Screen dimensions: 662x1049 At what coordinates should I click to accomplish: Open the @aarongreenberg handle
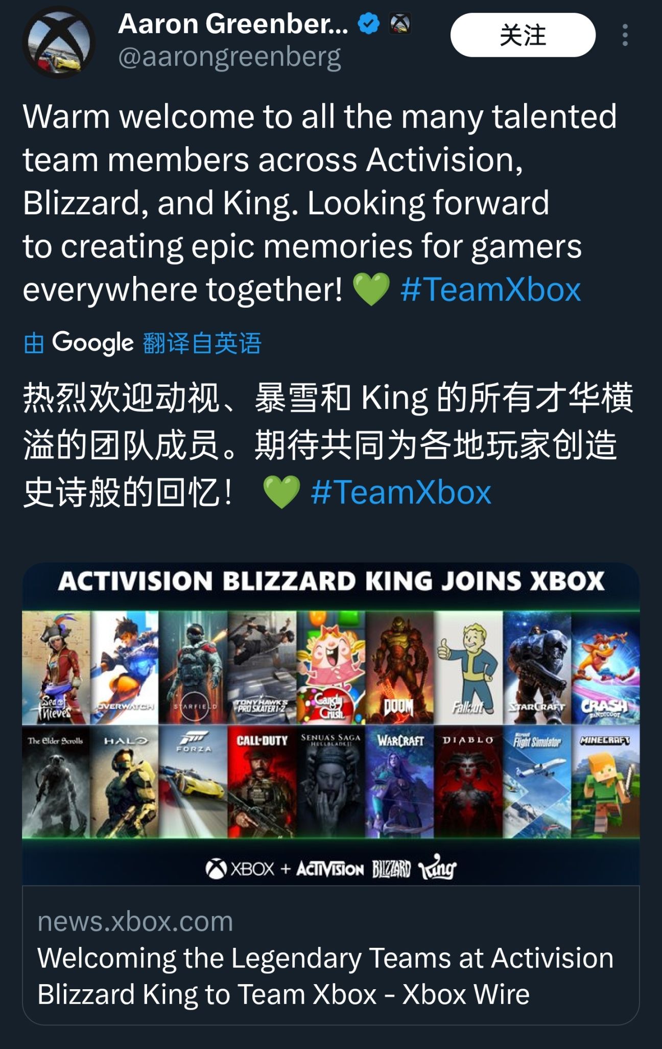tap(230, 57)
